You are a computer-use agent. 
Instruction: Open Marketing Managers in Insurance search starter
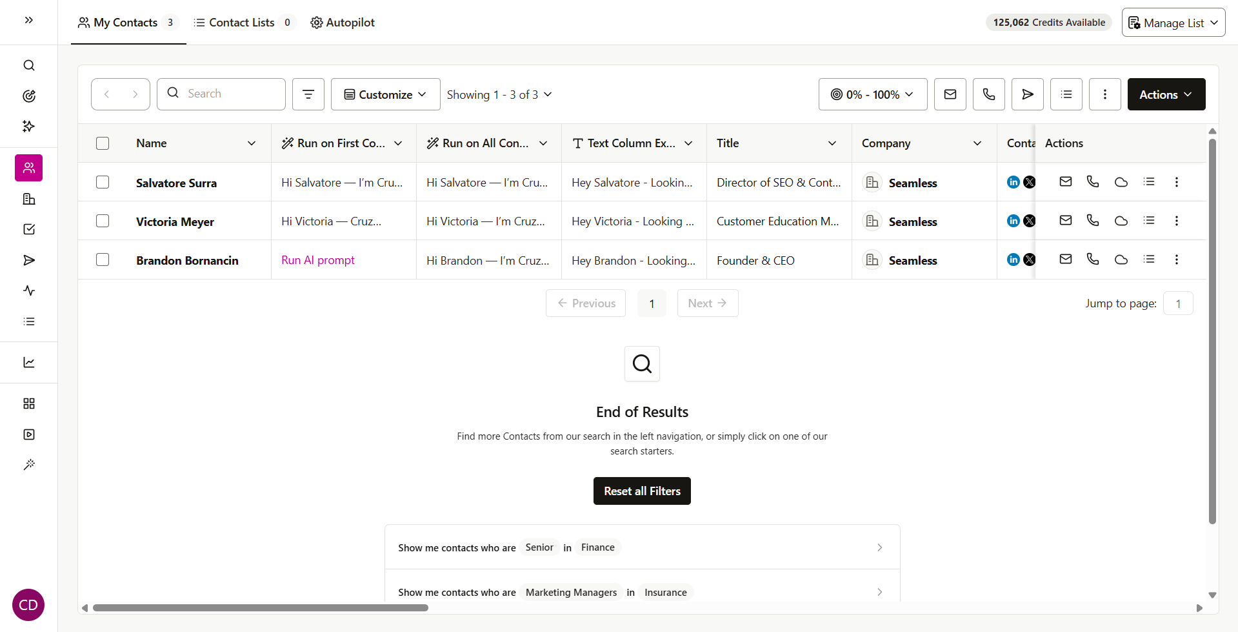click(x=642, y=592)
